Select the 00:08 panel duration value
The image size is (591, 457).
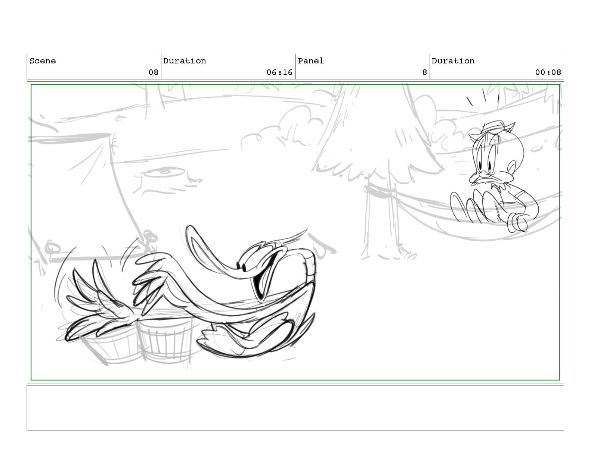(548, 72)
